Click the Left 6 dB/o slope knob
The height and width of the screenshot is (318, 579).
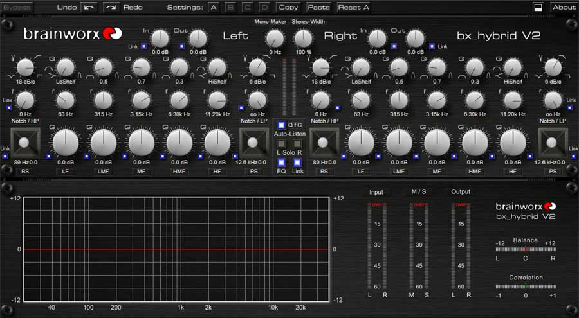click(257, 67)
